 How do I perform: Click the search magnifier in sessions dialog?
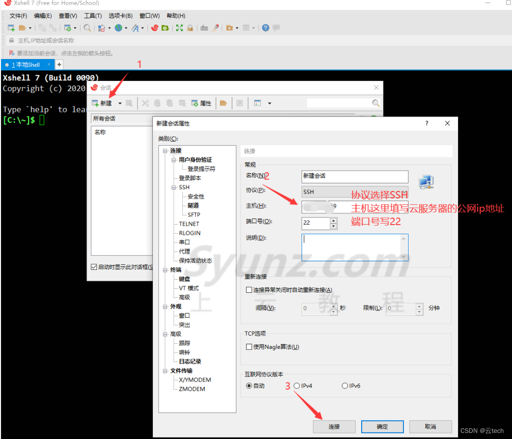[x=375, y=103]
